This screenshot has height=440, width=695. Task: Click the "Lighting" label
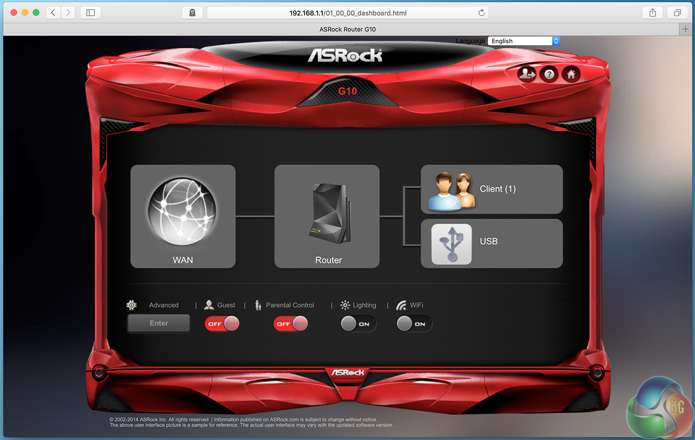pyautogui.click(x=364, y=305)
